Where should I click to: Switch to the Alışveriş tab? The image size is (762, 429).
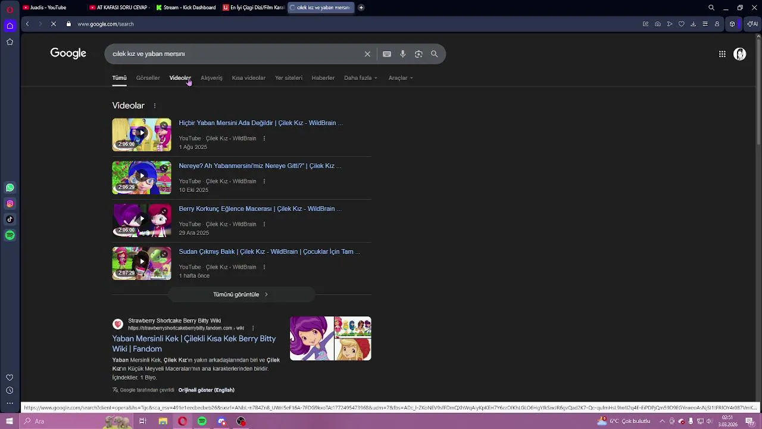pyautogui.click(x=211, y=78)
